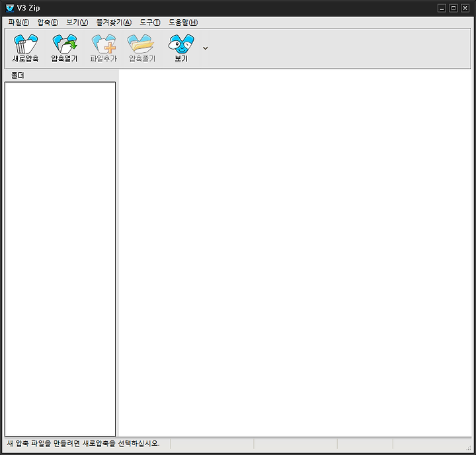
Task: Click the 보기 (View) toolbar icon
Action: click(181, 48)
